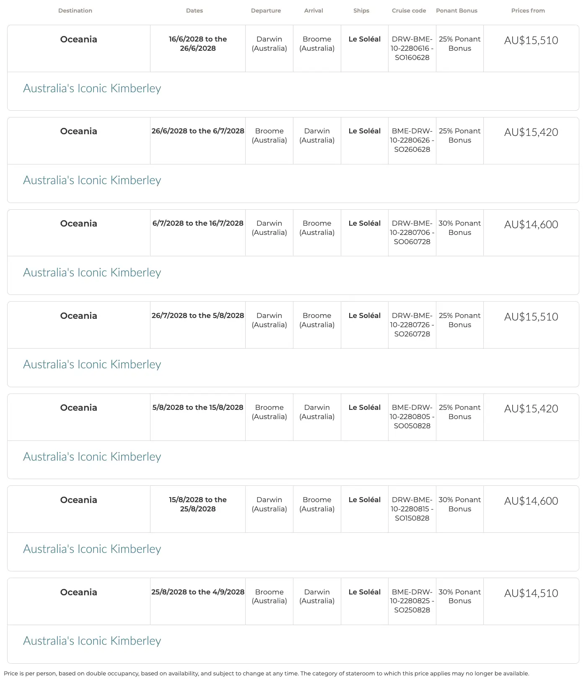The image size is (586, 688).
Task: Open Australia's Iconic Kimberley link for 26/6/2028 cruise
Action: pyautogui.click(x=92, y=180)
